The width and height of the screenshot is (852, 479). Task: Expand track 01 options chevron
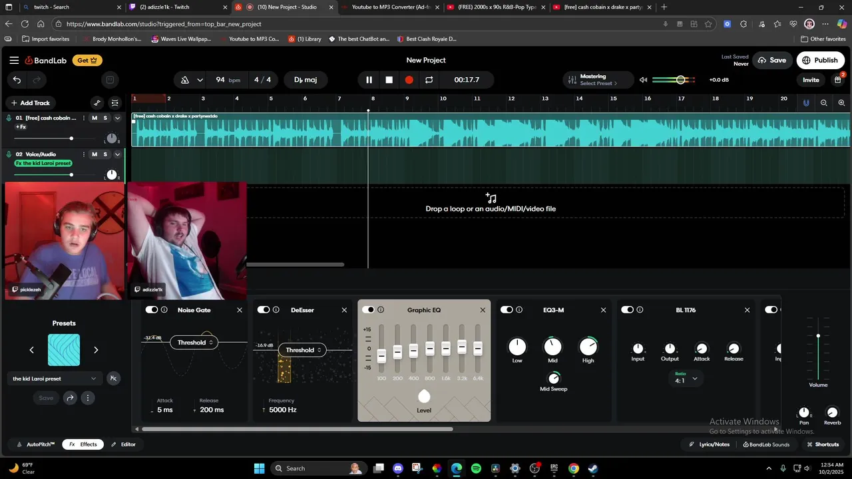(x=117, y=118)
